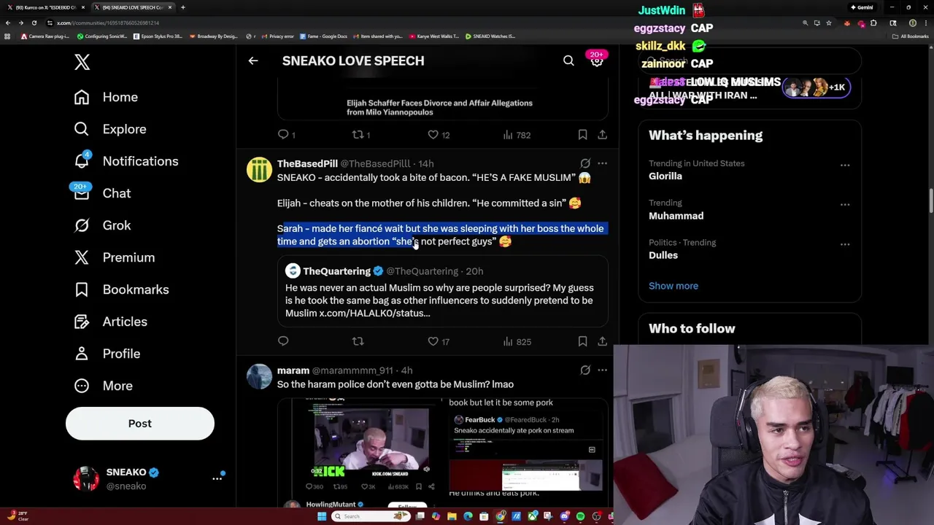This screenshot has height=525, width=934.
Task: Open maram's avatar
Action: pos(259,376)
